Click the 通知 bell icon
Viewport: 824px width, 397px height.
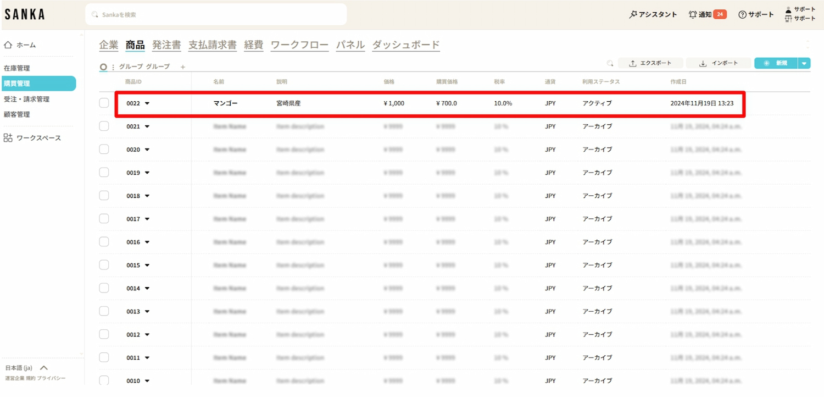click(x=693, y=15)
